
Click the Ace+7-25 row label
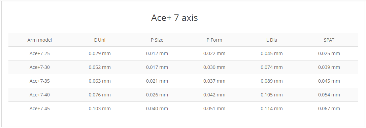point(40,53)
